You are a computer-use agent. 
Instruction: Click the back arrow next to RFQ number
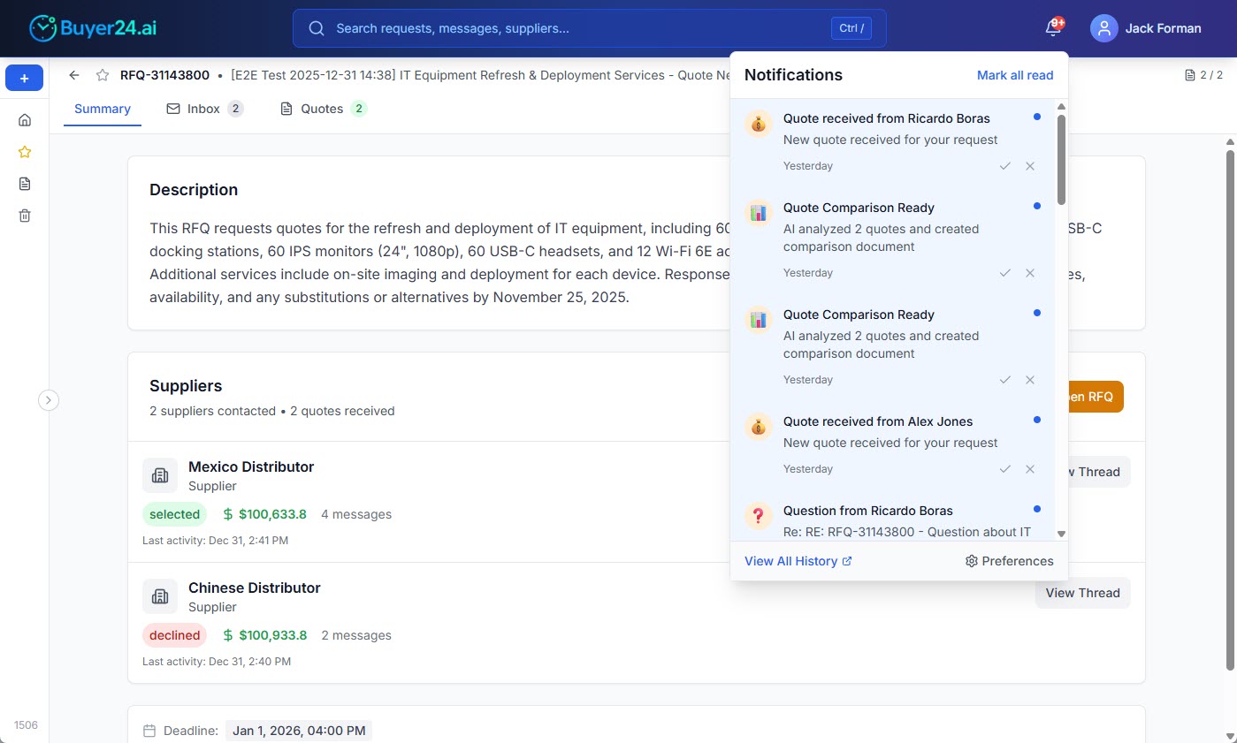point(74,75)
